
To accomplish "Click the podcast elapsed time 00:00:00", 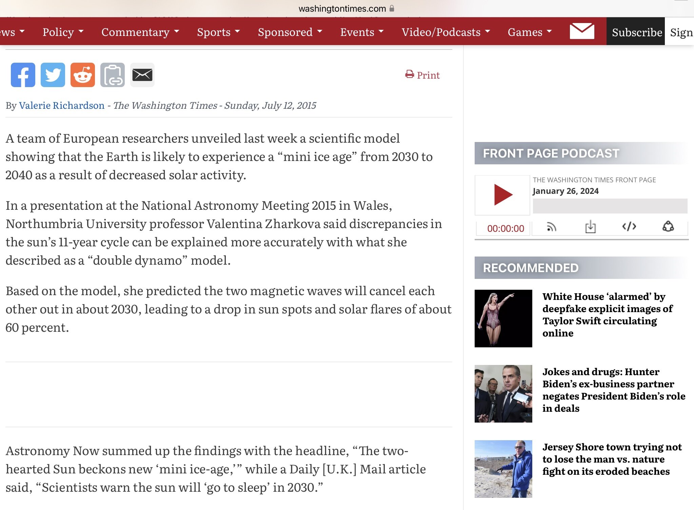I will (x=505, y=228).
